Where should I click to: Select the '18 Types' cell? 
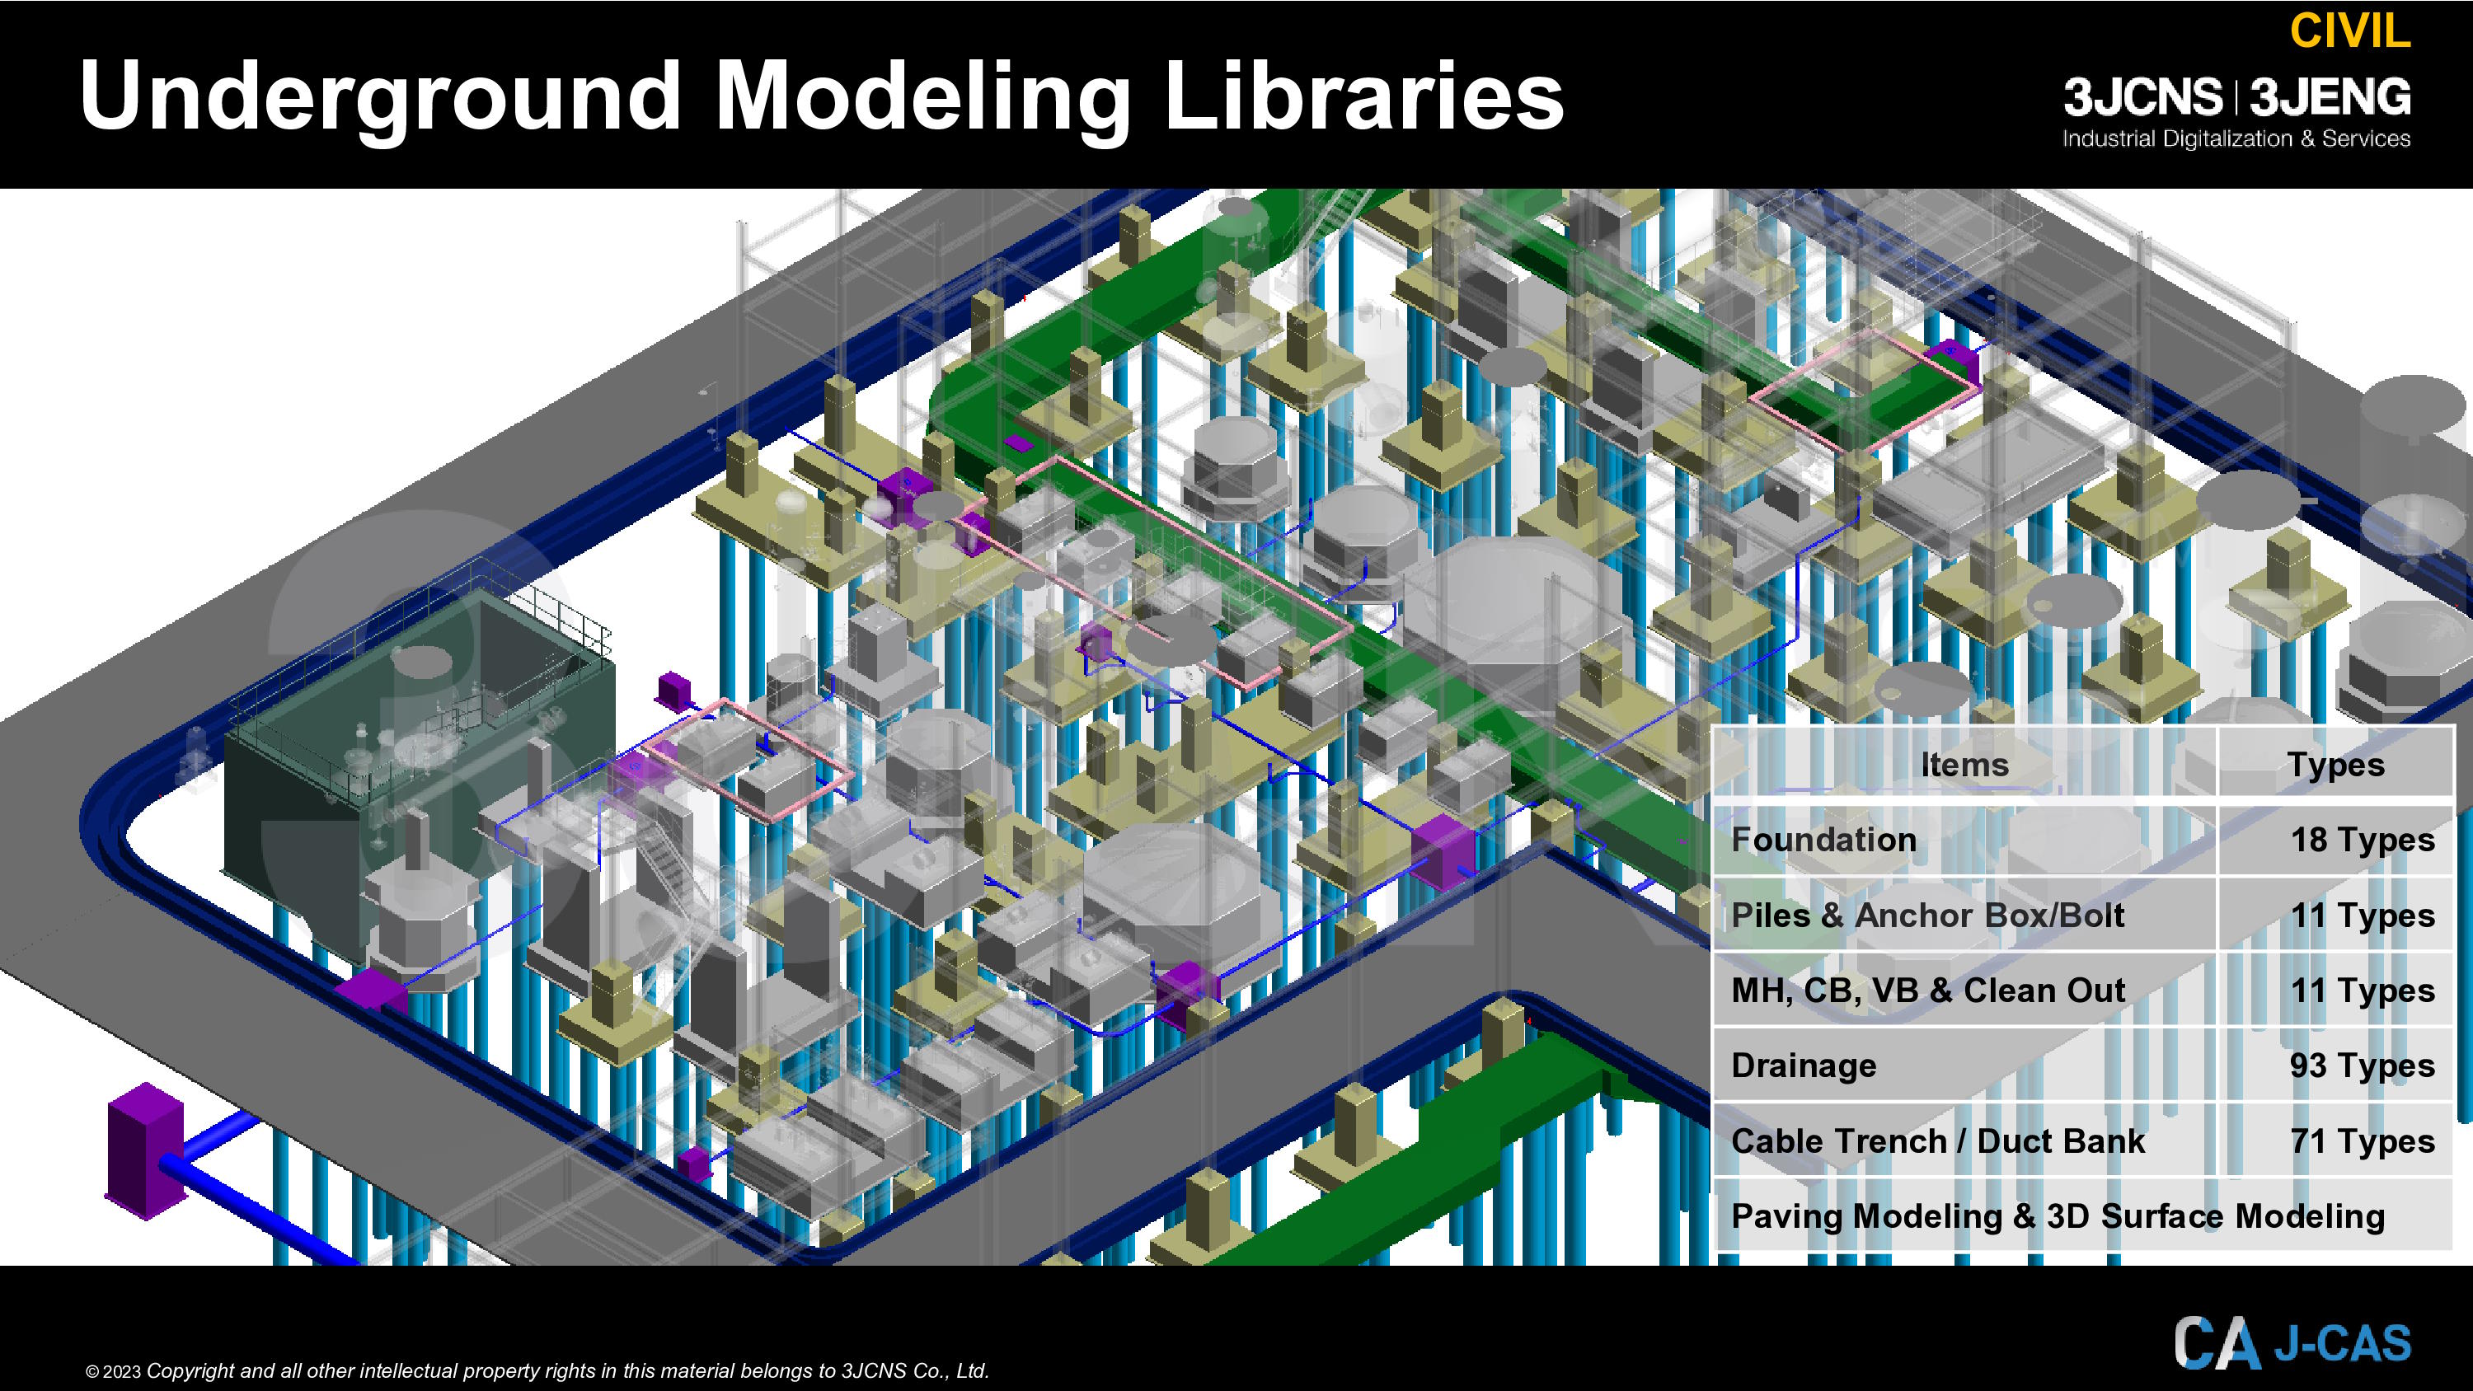(x=2335, y=839)
